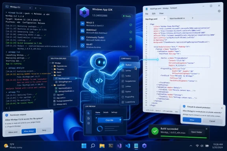Screen dimensions: 227x151
Task: Show hidden system tray icons chevron
Action: [191, 146]
